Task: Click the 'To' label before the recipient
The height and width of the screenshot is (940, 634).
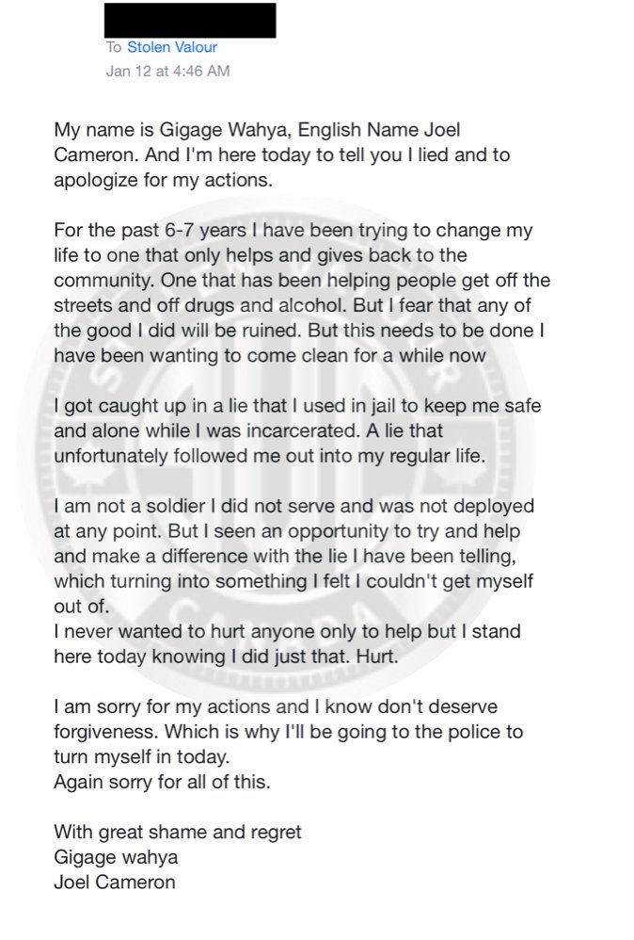Action: tap(113, 47)
